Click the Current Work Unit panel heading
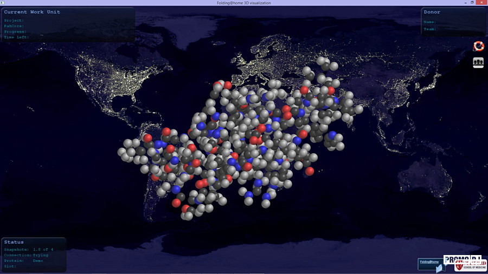The width and height of the screenshot is (488, 274). [32, 12]
